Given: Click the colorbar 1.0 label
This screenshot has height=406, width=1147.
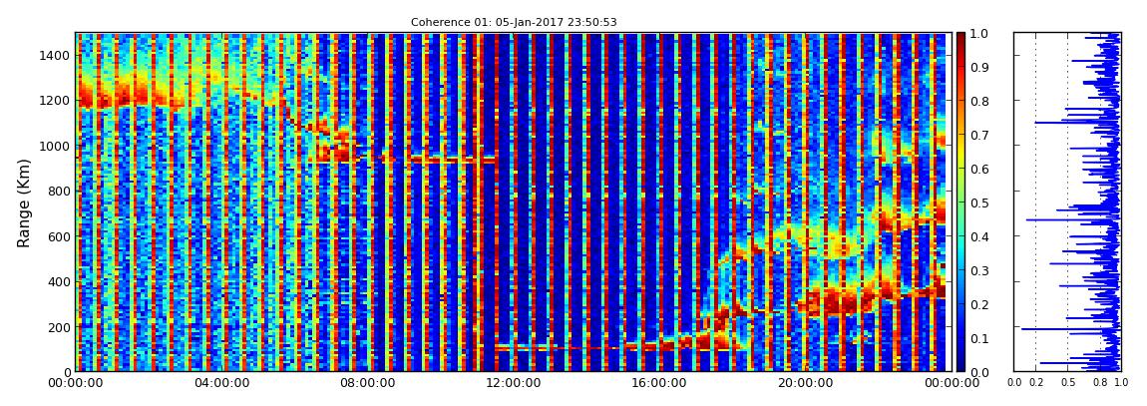Looking at the screenshot, I should (979, 34).
